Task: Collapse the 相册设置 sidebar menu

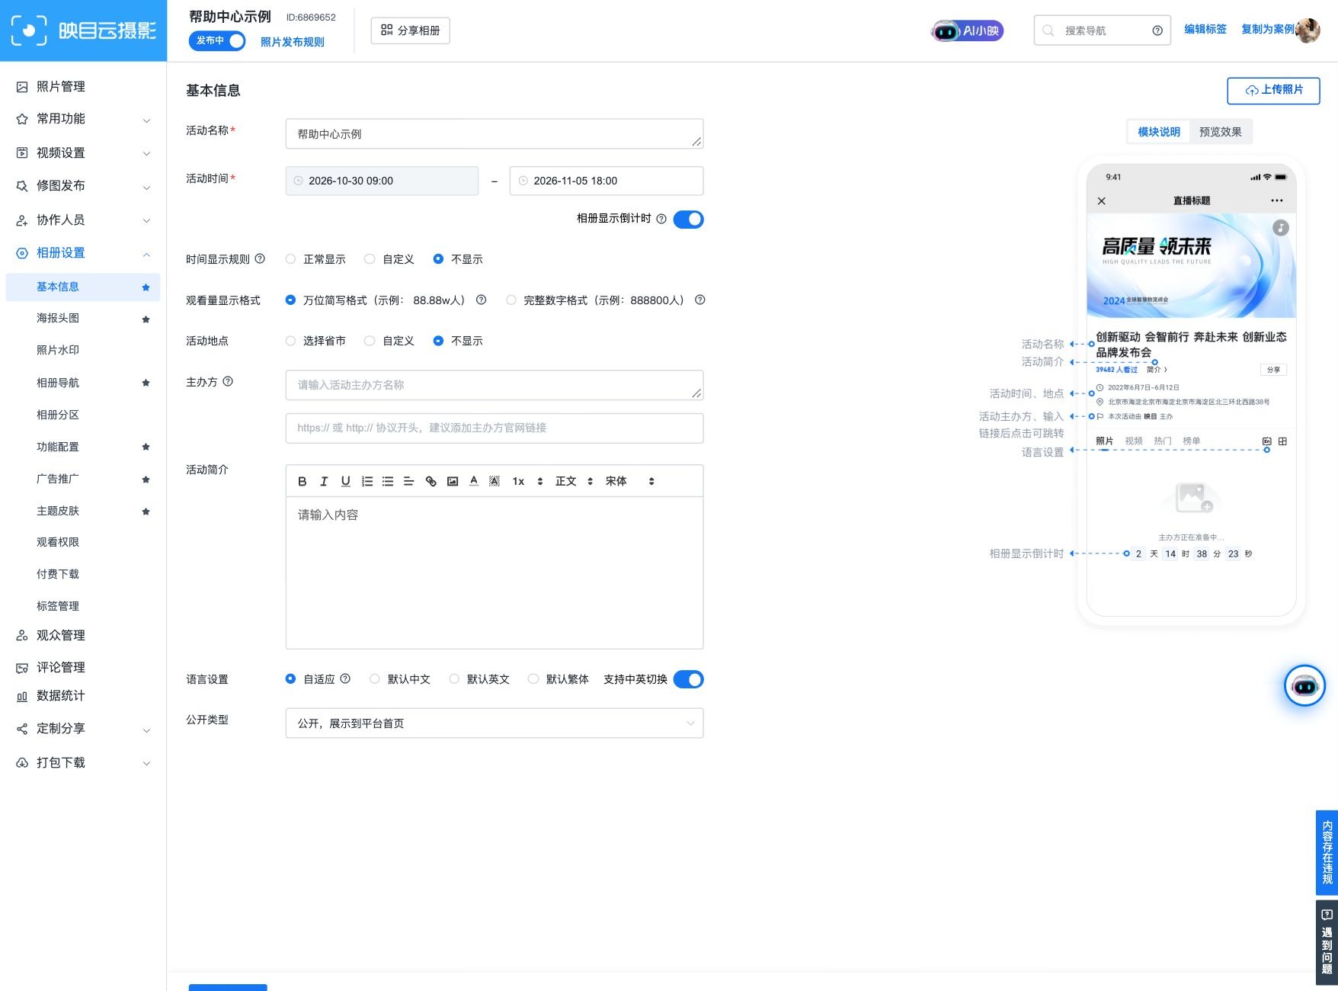Action: click(83, 253)
